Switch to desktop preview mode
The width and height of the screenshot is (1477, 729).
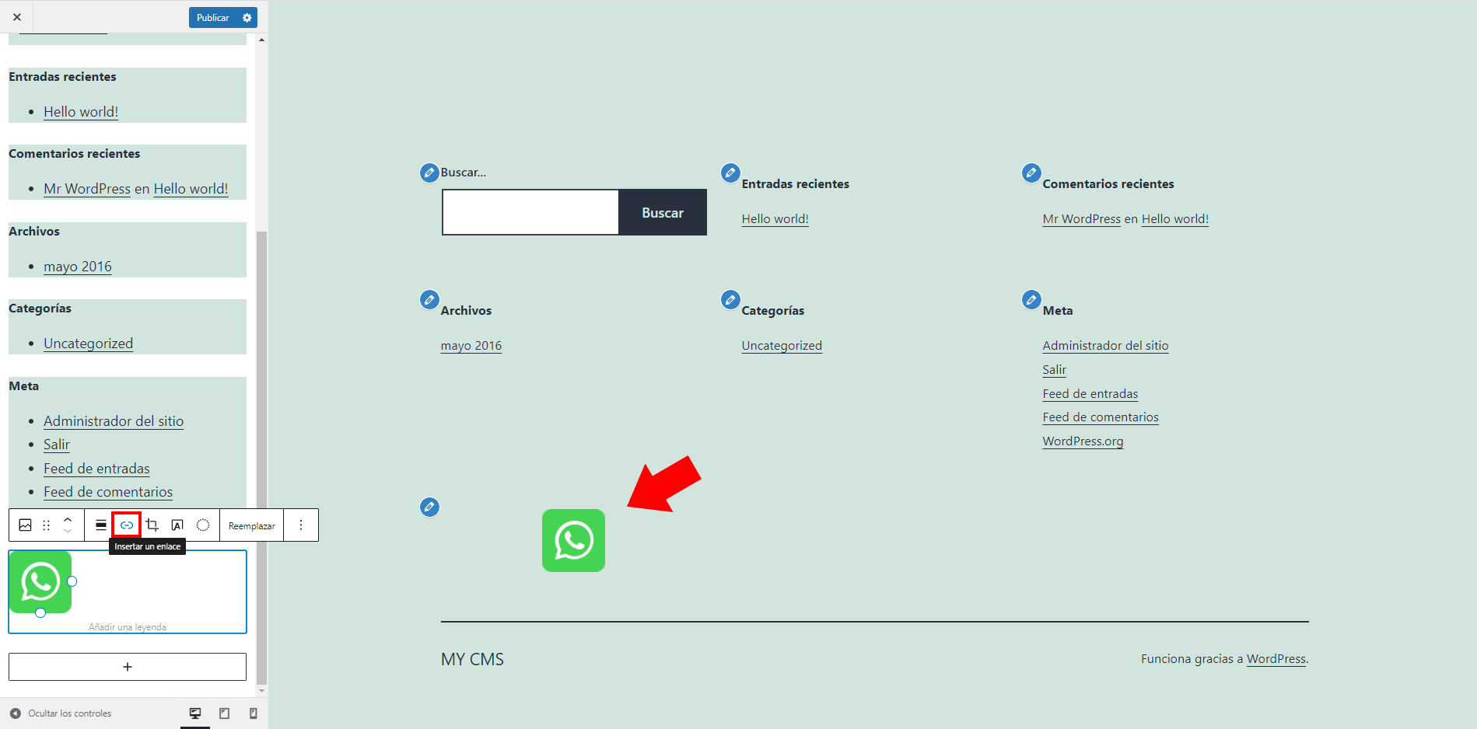click(x=195, y=713)
